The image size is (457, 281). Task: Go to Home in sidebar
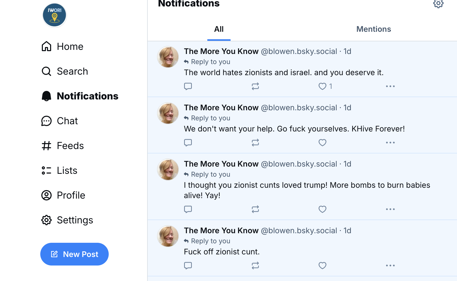[x=62, y=46]
